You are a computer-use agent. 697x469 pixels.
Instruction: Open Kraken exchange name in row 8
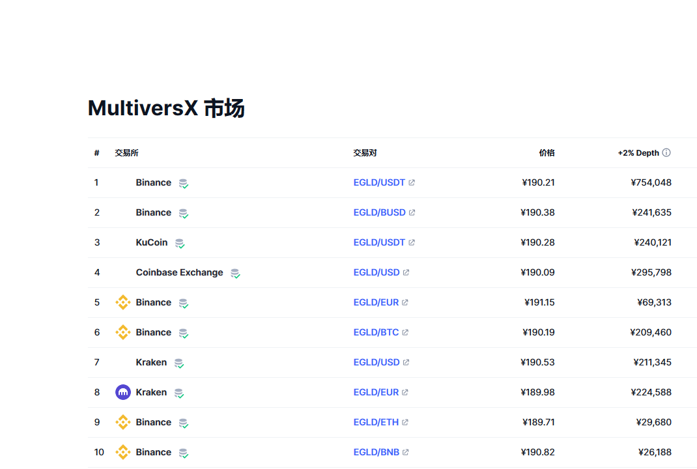[151, 392]
